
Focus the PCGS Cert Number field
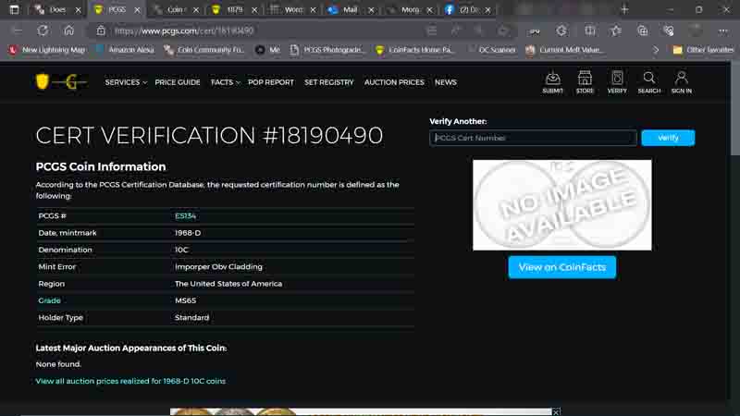tap(533, 138)
